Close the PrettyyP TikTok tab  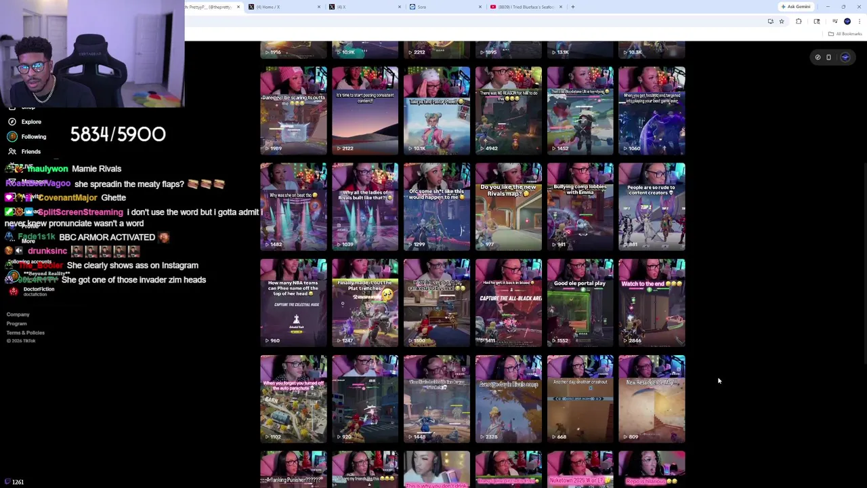pyautogui.click(x=238, y=7)
